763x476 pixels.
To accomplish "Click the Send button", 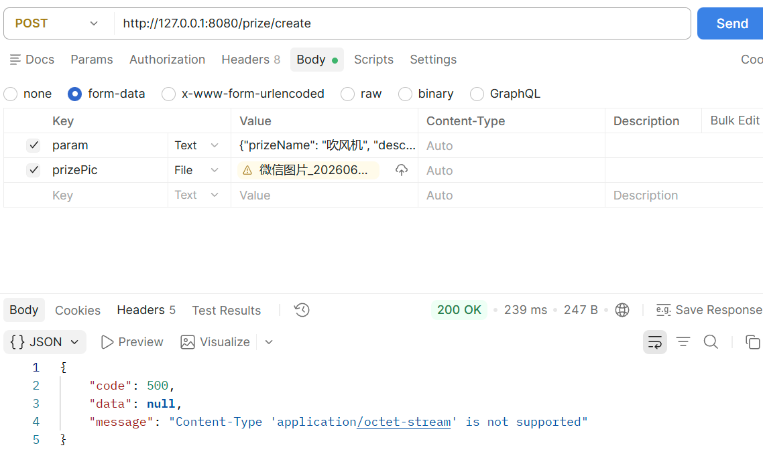I will click(x=731, y=23).
